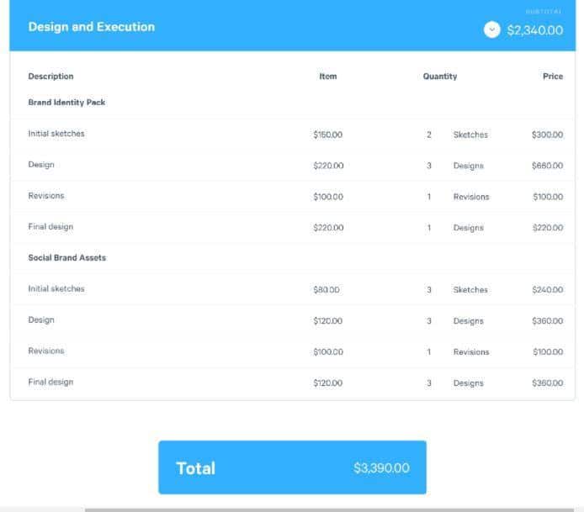Click "Designs" unit in the $660.00 row
The width and height of the screenshot is (584, 512).
(x=468, y=166)
